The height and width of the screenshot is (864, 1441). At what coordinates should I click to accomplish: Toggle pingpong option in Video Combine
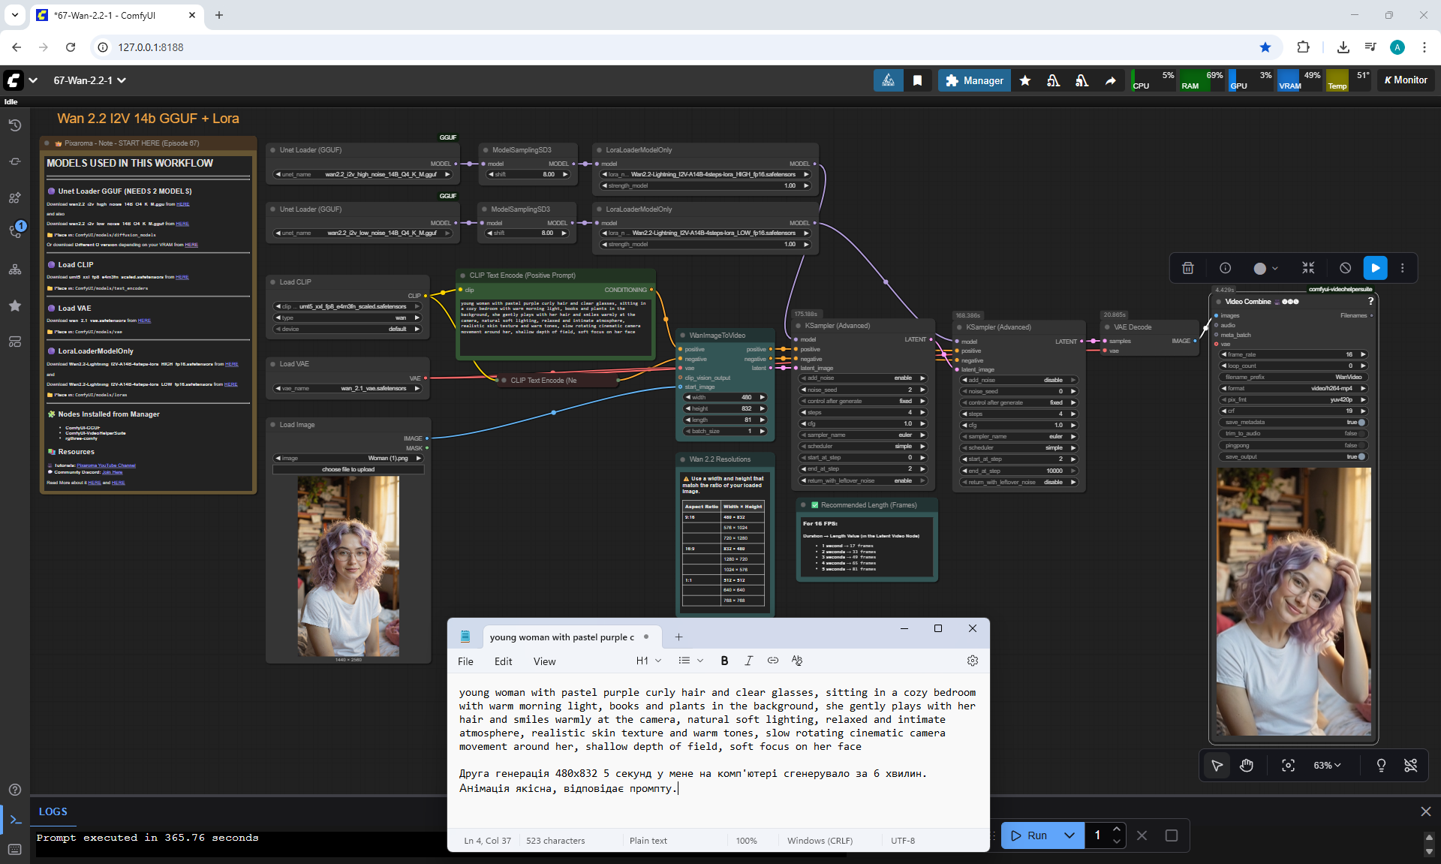pyautogui.click(x=1361, y=445)
